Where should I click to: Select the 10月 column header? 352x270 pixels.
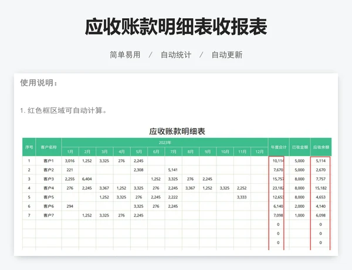coord(225,152)
